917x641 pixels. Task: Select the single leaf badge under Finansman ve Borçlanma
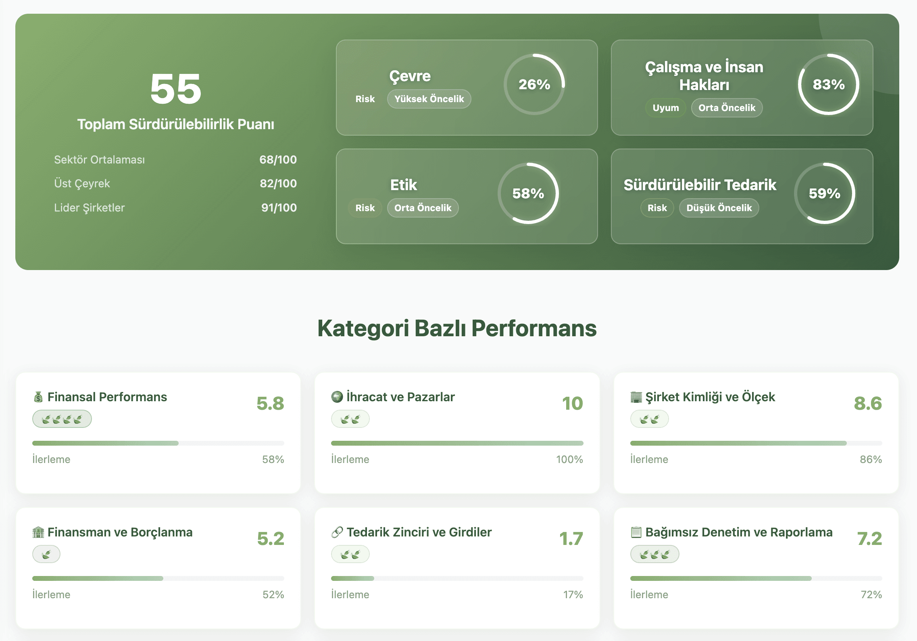tap(46, 554)
